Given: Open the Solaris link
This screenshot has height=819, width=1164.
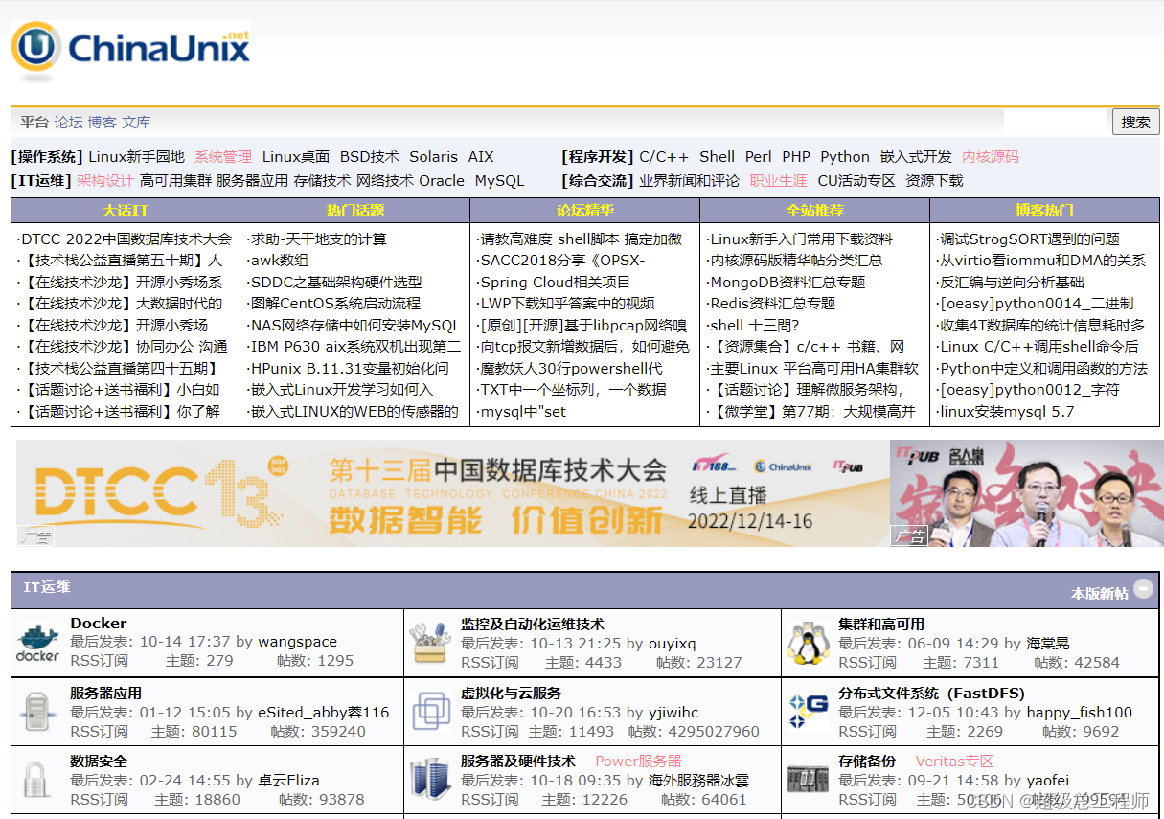Looking at the screenshot, I should [433, 157].
